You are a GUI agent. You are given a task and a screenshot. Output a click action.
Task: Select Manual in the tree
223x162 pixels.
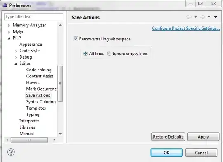26,134
